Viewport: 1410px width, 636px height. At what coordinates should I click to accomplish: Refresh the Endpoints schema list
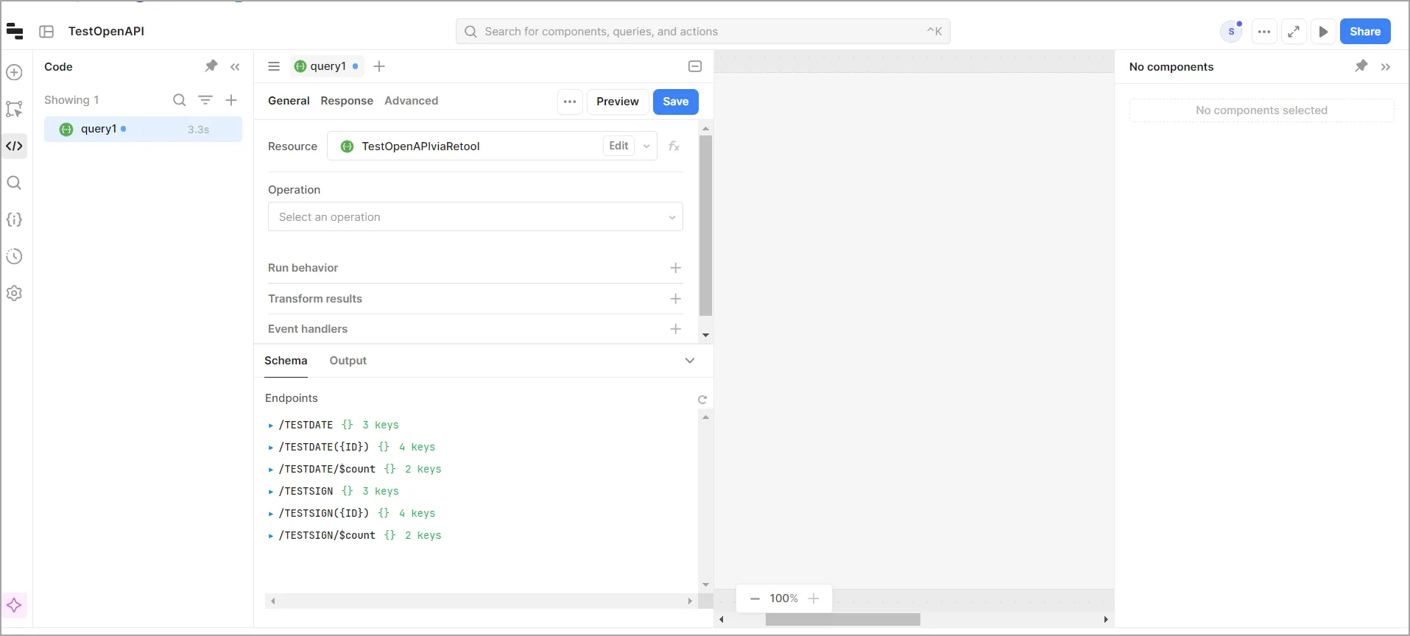click(x=702, y=400)
